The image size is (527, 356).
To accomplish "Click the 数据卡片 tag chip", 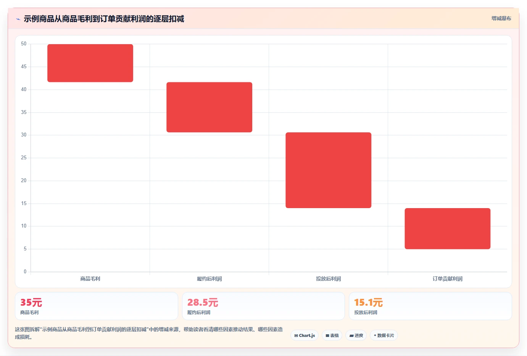I will pyautogui.click(x=384, y=335).
